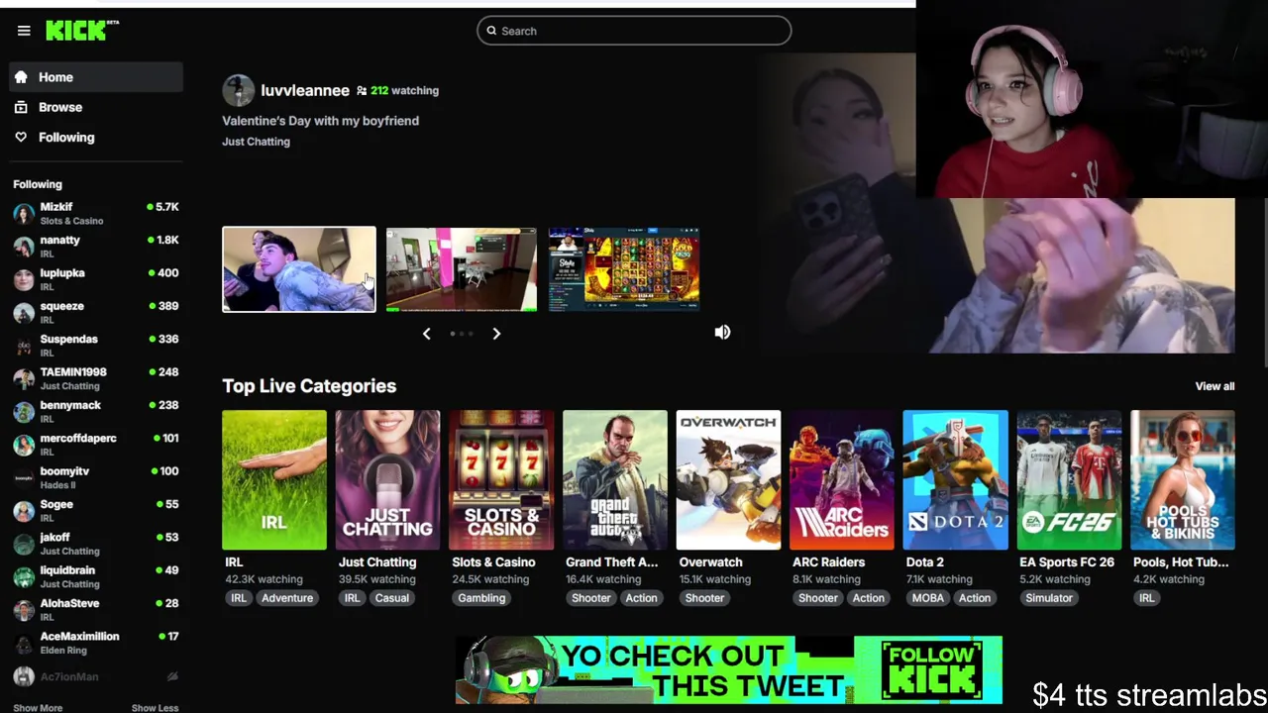Open offline Ac7ionMan's avatar
This screenshot has width=1268, height=713.
(24, 676)
